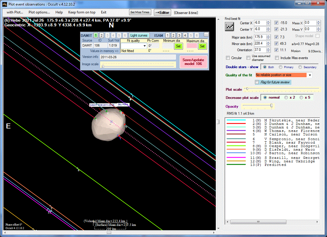
Task: Click observer 8 D Oesper list entry
Action: 272,146
